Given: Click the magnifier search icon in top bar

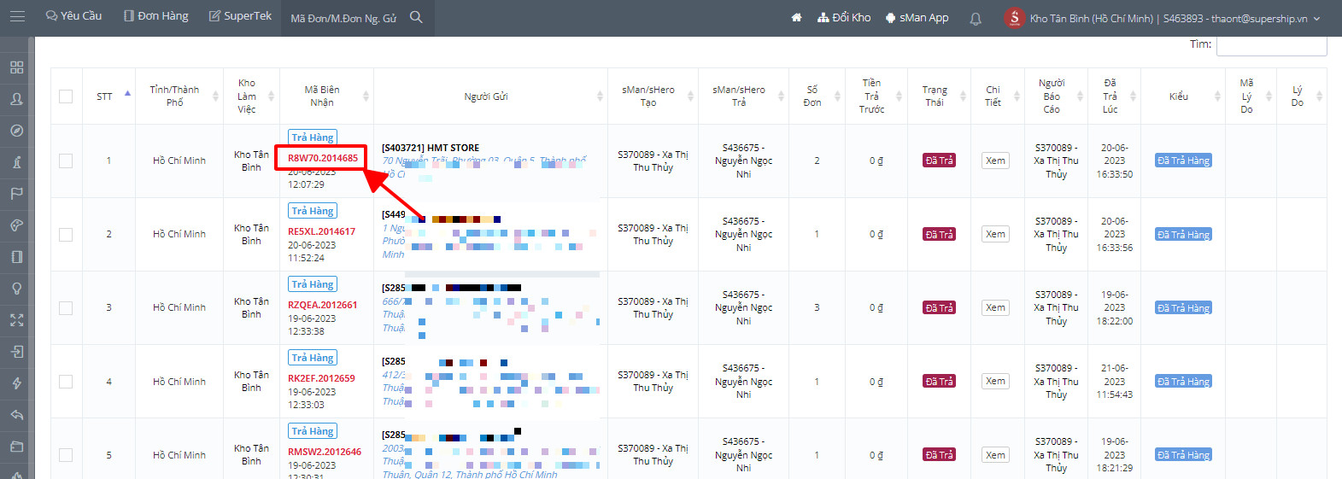Looking at the screenshot, I should tap(416, 17).
